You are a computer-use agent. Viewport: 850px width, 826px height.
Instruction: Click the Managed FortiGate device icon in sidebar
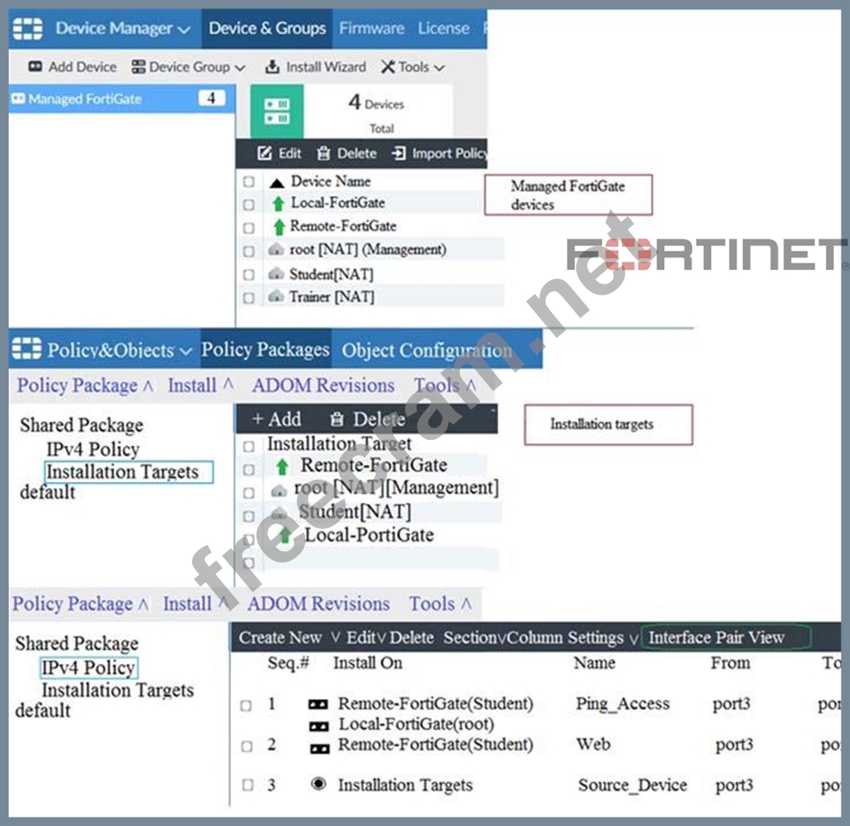(x=18, y=98)
